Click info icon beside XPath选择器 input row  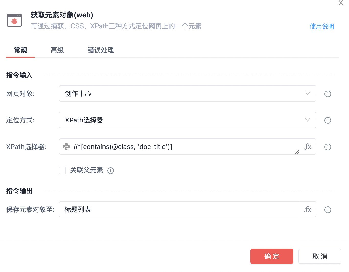[x=328, y=147]
